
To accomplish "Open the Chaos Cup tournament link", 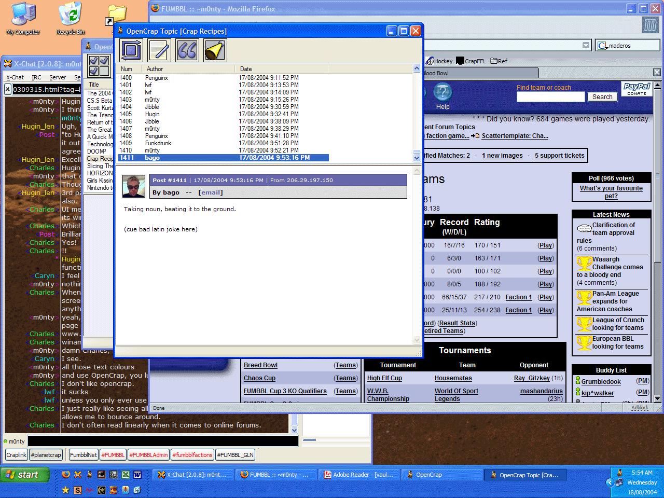I will [259, 378].
